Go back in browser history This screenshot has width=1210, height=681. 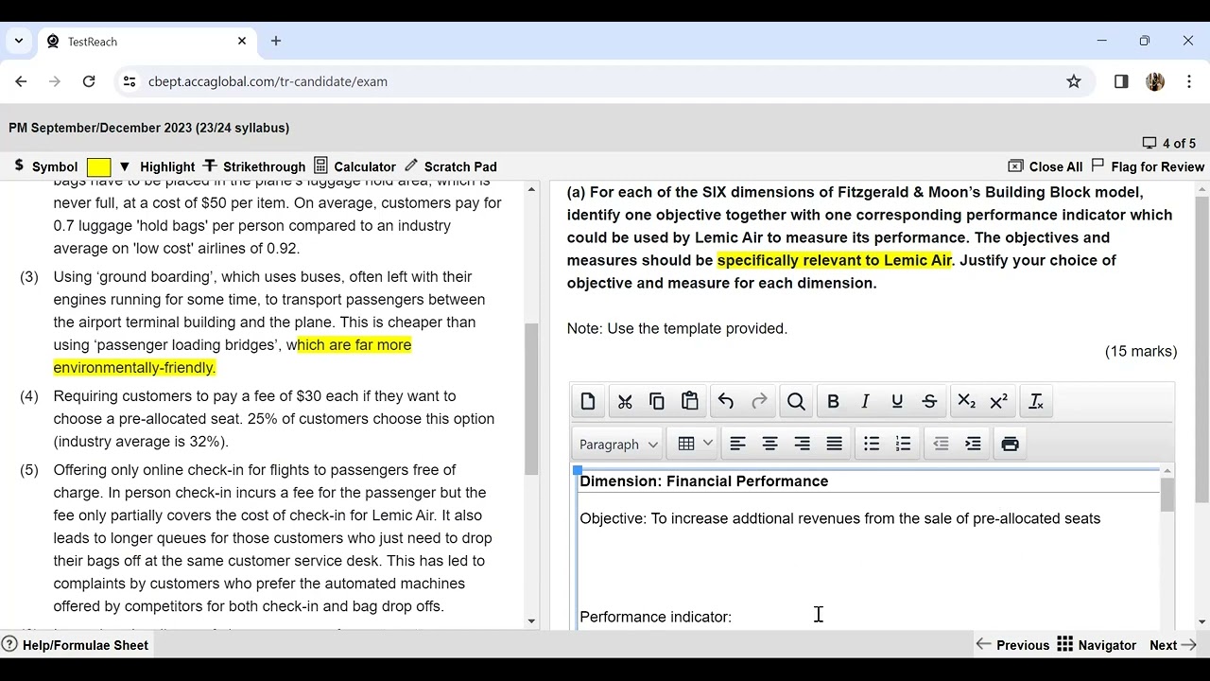[x=21, y=81]
